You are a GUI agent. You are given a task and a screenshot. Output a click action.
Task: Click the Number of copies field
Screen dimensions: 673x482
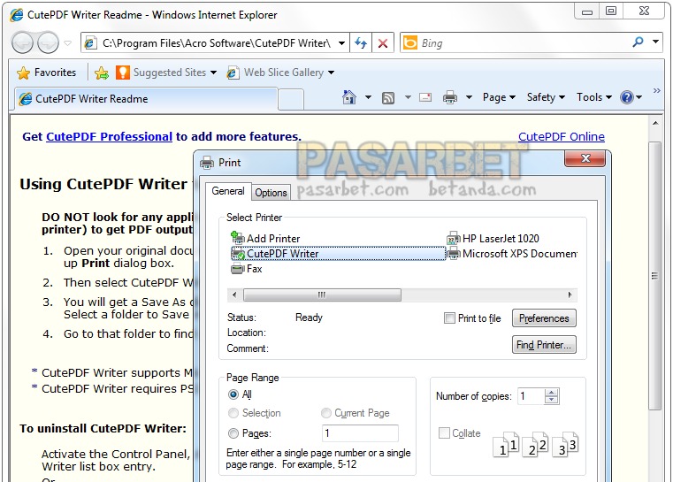tap(532, 395)
